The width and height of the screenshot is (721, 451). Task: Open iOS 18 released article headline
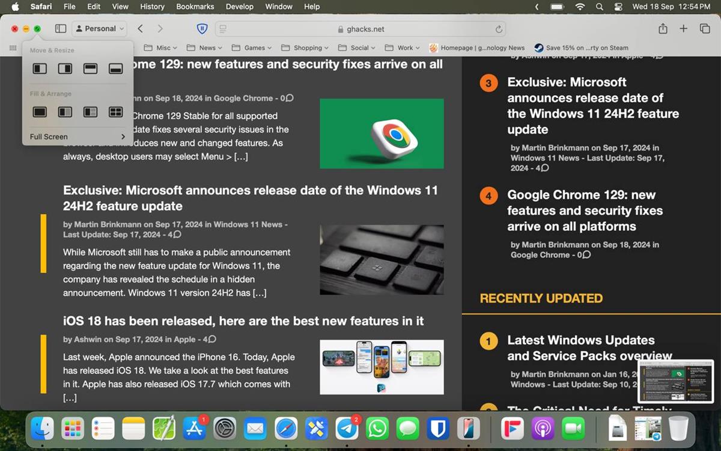[243, 321]
